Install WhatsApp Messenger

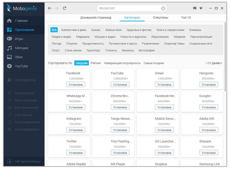tap(76, 107)
